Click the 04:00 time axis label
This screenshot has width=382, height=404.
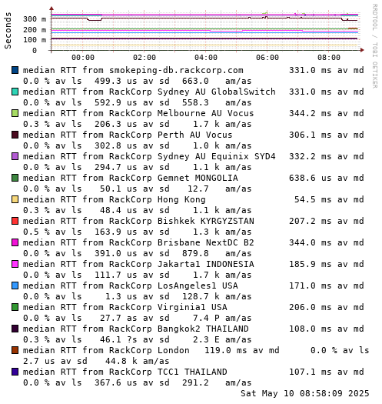click(x=206, y=58)
